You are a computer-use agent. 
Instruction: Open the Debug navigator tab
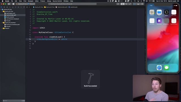[x=18, y=7]
